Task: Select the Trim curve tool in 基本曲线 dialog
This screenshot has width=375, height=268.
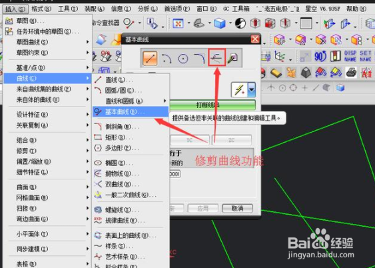Action: click(x=216, y=57)
